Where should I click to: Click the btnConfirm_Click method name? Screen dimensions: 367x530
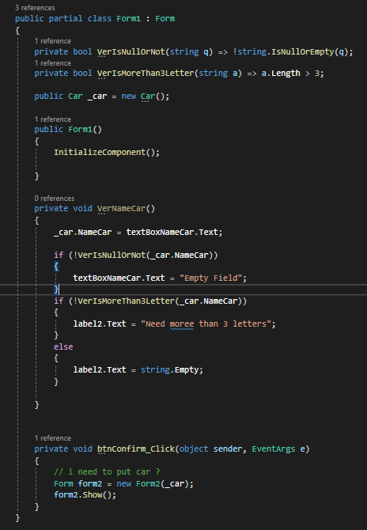pyautogui.click(x=136, y=449)
